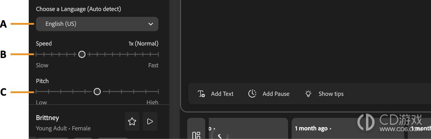Click the language dropdown chevron arrow
This screenshot has height=139, width=431.
(x=150, y=24)
